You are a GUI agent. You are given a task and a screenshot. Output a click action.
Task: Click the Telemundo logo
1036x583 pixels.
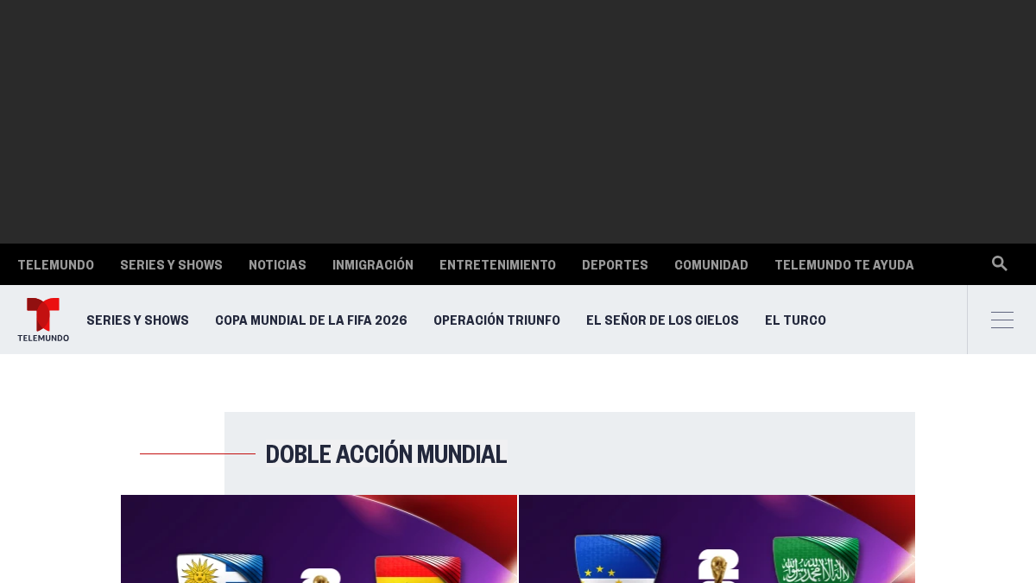tap(43, 320)
